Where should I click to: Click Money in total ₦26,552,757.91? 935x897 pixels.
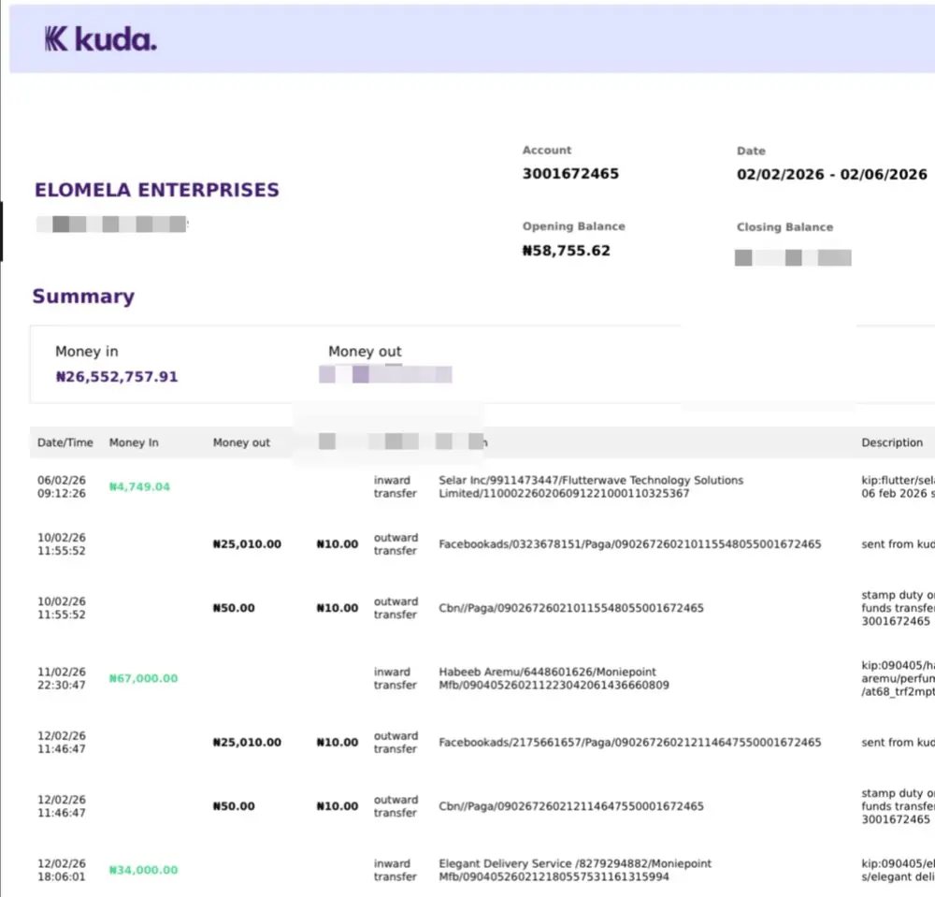[x=117, y=376]
